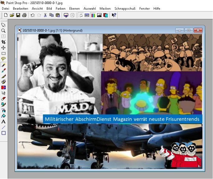The width and height of the screenshot is (213, 179).
Task: Select the Mover tool
Action: tap(3, 47)
